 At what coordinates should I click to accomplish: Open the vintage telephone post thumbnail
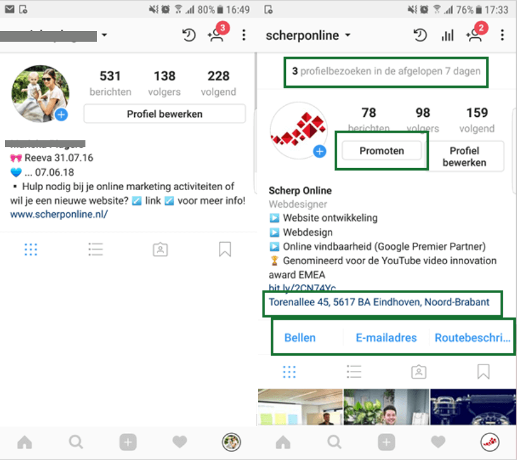point(473,407)
